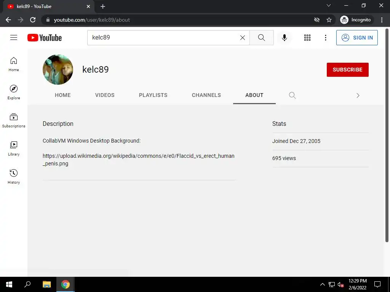Show more channel tabs with right chevron

358,95
